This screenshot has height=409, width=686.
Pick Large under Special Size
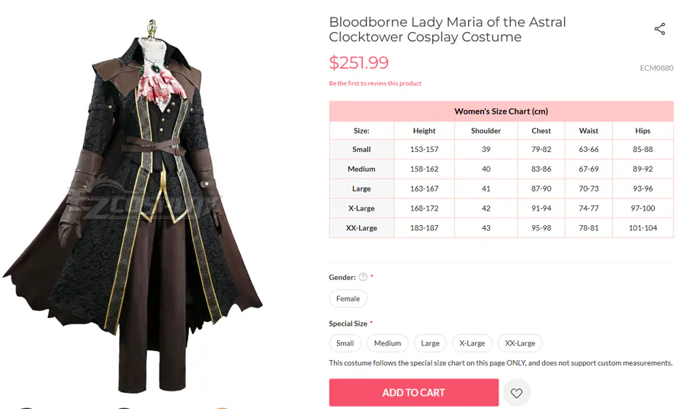431,343
